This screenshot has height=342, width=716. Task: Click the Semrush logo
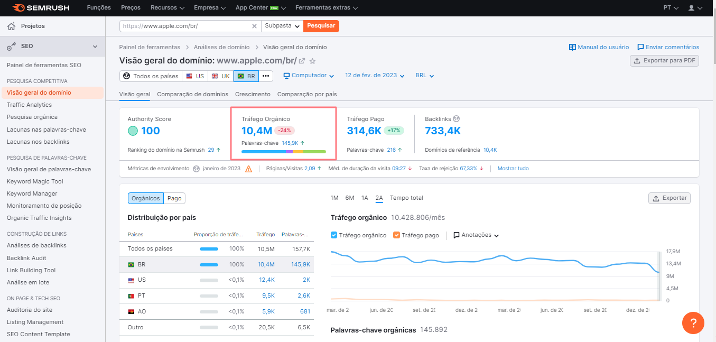coord(41,8)
